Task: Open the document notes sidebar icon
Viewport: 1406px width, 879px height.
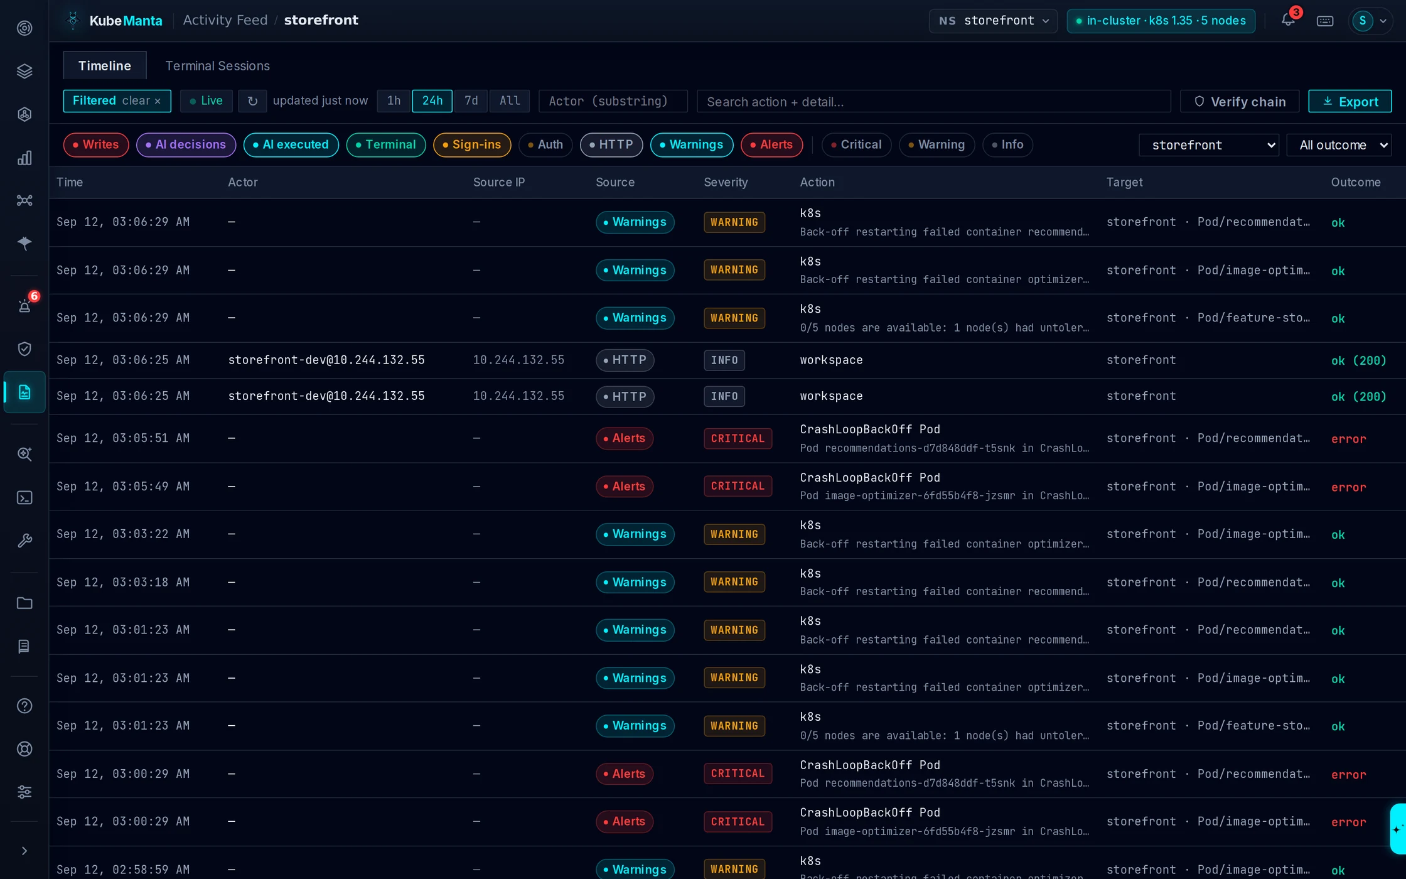Action: pyautogui.click(x=24, y=646)
